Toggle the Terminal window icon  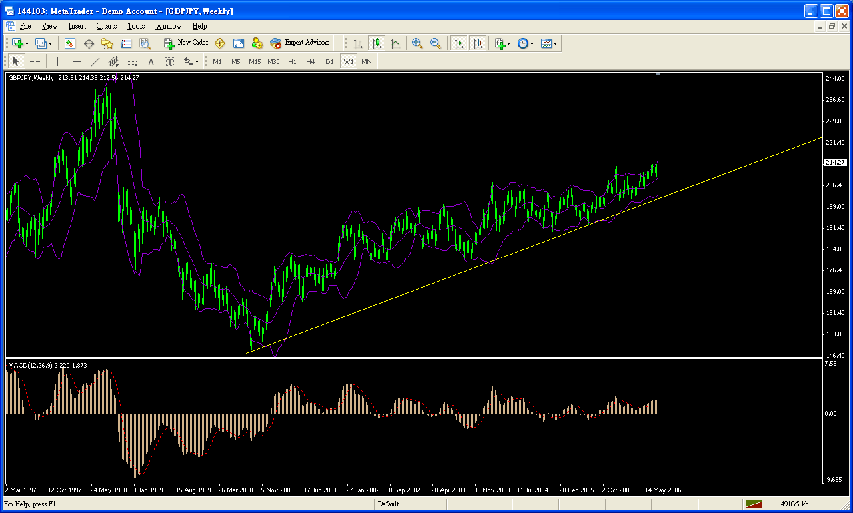126,43
